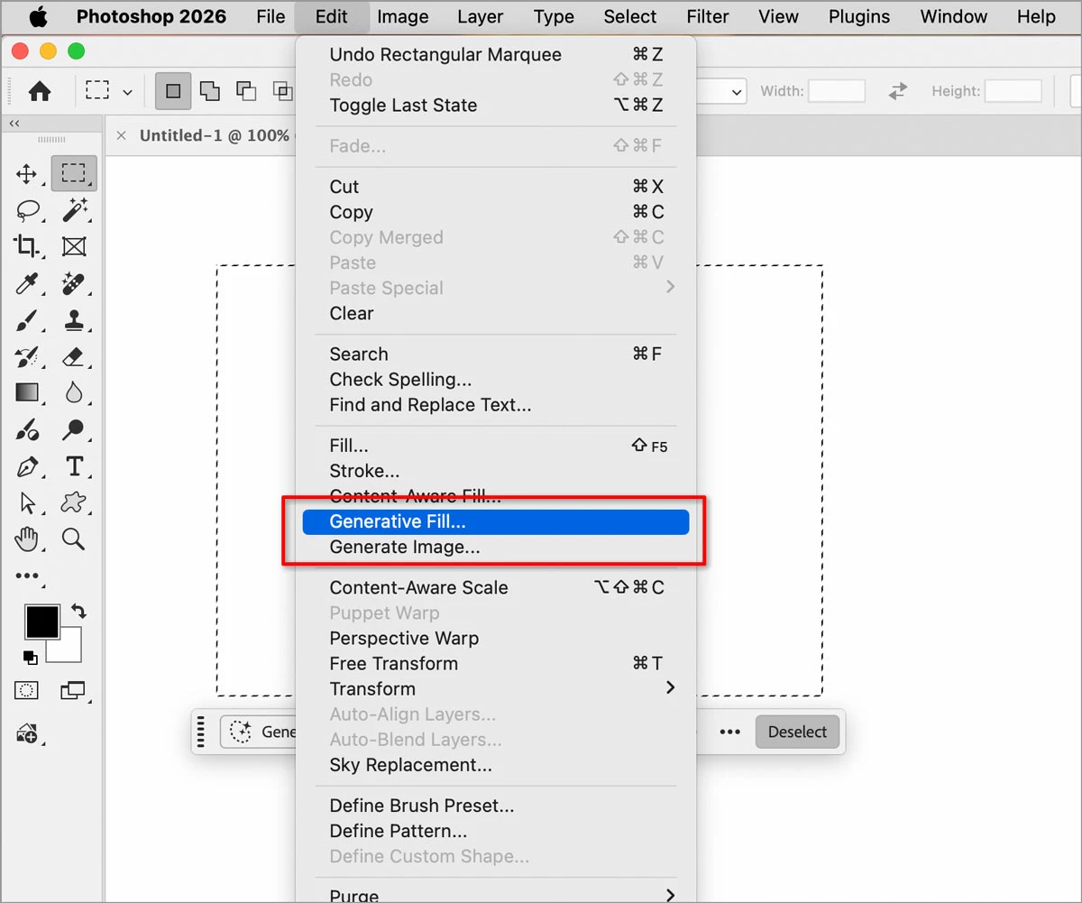Select the Hand tool

point(27,539)
